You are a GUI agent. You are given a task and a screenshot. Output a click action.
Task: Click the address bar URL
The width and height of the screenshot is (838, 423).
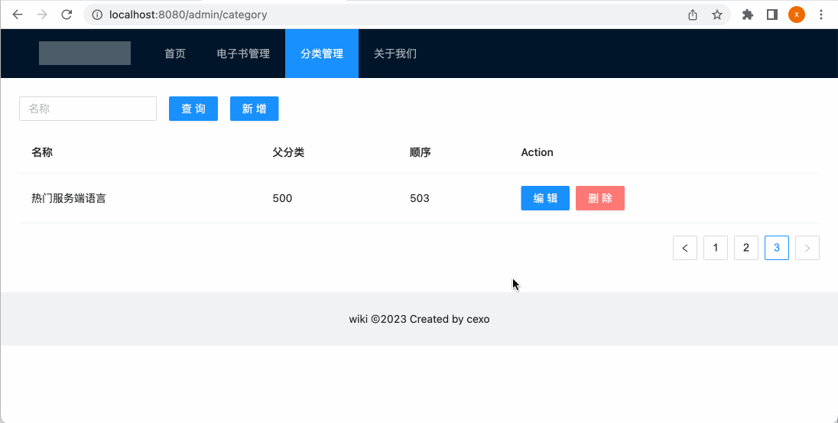pyautogui.click(x=187, y=15)
